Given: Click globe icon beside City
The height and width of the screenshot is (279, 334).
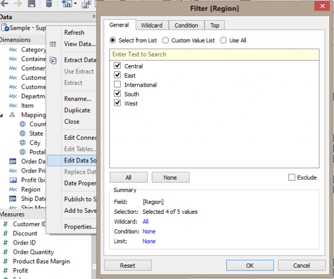Looking at the screenshot, I should (22, 142).
